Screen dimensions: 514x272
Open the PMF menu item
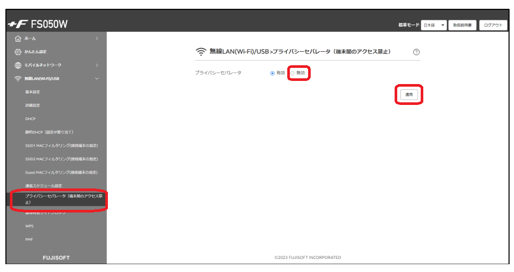(29, 240)
